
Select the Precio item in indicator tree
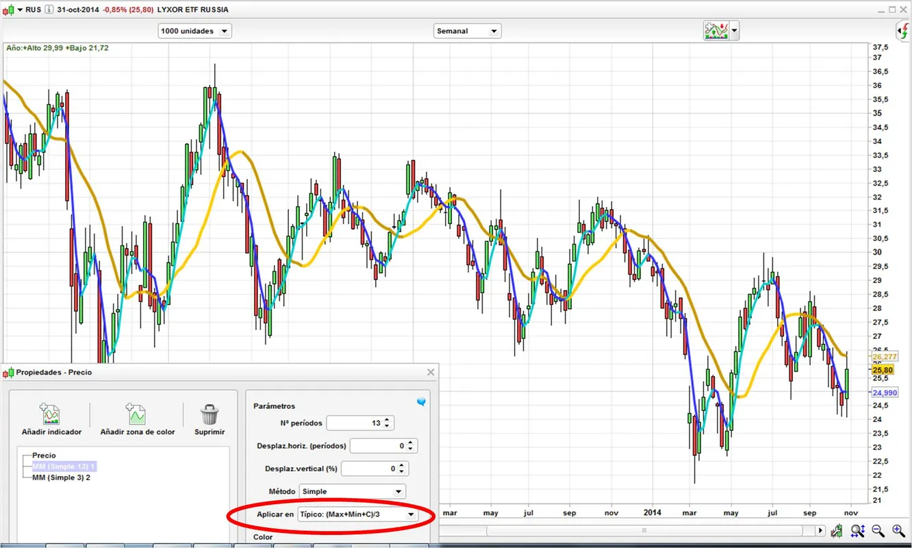[44, 455]
